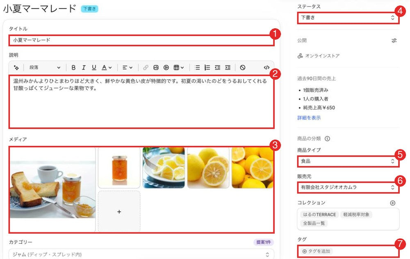Click the publishing settings sliders icon
The image size is (410, 259).
tap(394, 41)
